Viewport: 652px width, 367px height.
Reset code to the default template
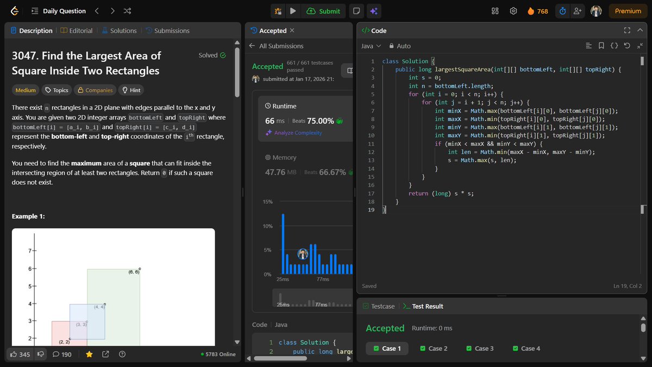click(x=627, y=46)
